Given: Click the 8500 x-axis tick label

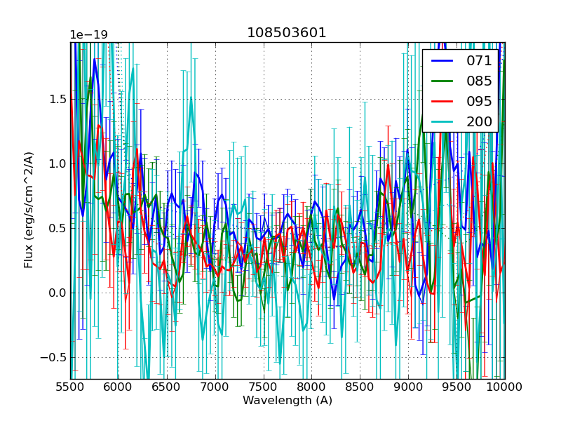Looking at the screenshot, I should point(360,387).
